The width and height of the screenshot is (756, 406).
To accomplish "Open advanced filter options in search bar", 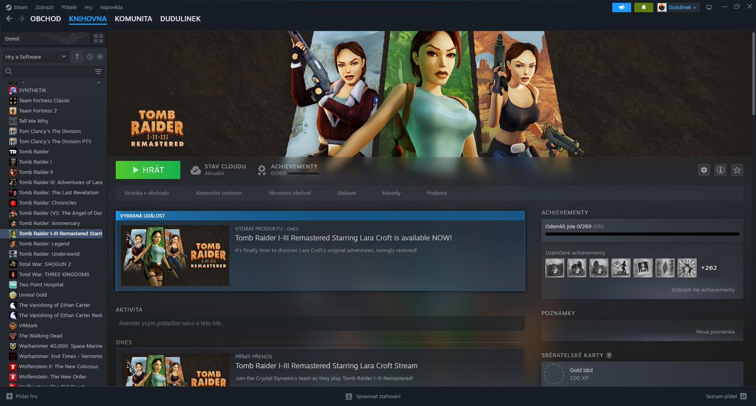I will [98, 72].
